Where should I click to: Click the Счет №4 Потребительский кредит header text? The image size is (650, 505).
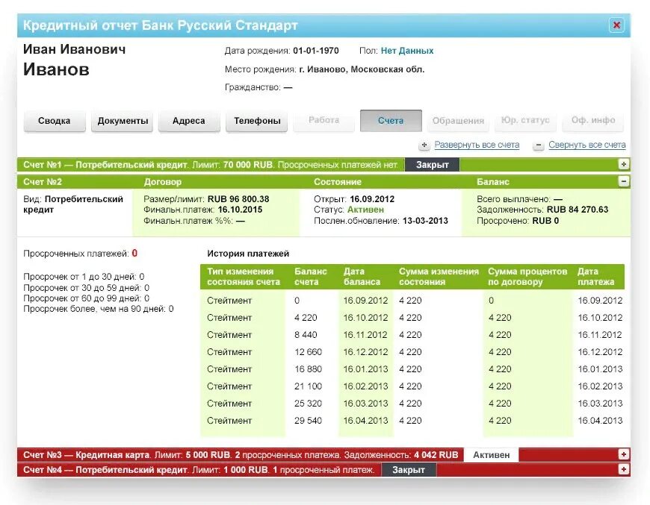pos(105,470)
